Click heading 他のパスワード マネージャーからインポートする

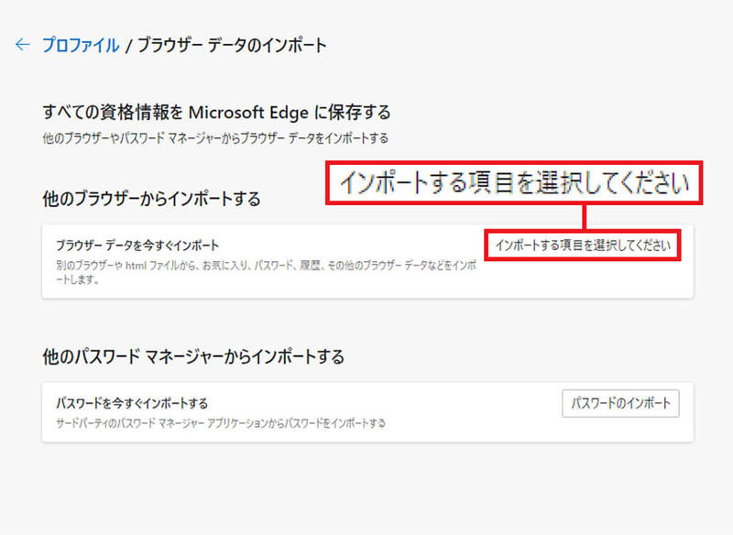[x=193, y=356]
